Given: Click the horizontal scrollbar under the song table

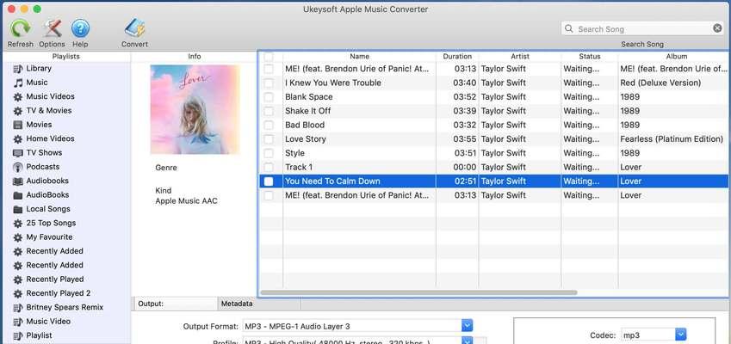Looking at the screenshot, I should tap(418, 292).
